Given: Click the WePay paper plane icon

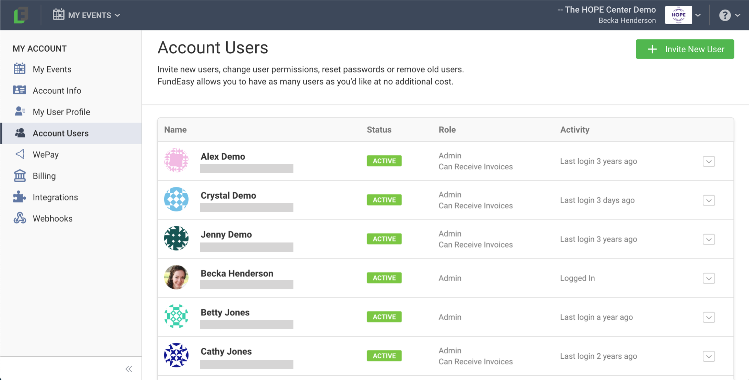Looking at the screenshot, I should [20, 154].
